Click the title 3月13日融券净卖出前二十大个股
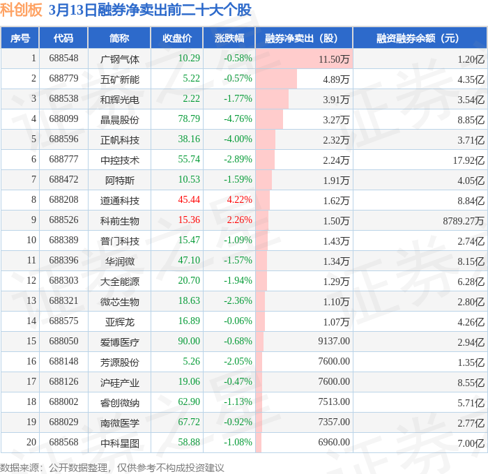The width and height of the screenshot is (488, 474). click(150, 10)
